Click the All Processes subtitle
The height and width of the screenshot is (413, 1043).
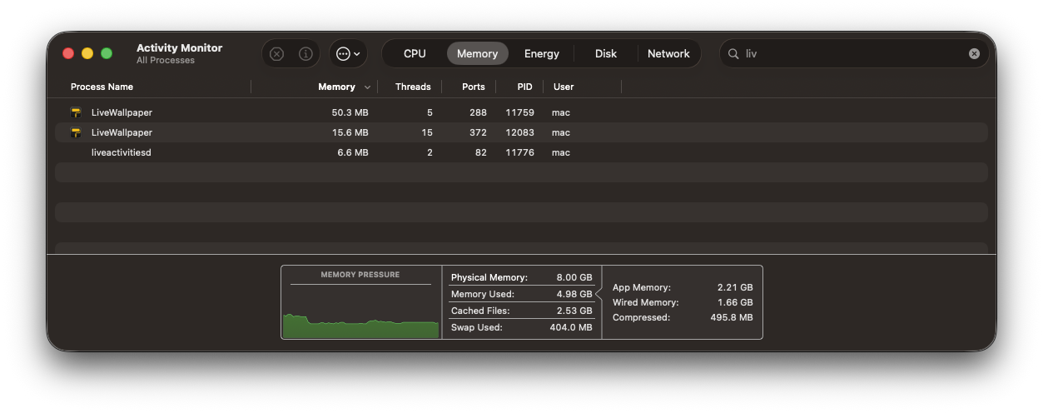(x=166, y=60)
